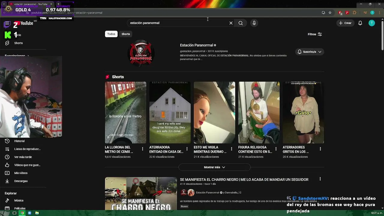Image resolution: width=384 pixels, height=216 pixels.
Task: Open options menu for Charro Negro video
Action: 320,179
